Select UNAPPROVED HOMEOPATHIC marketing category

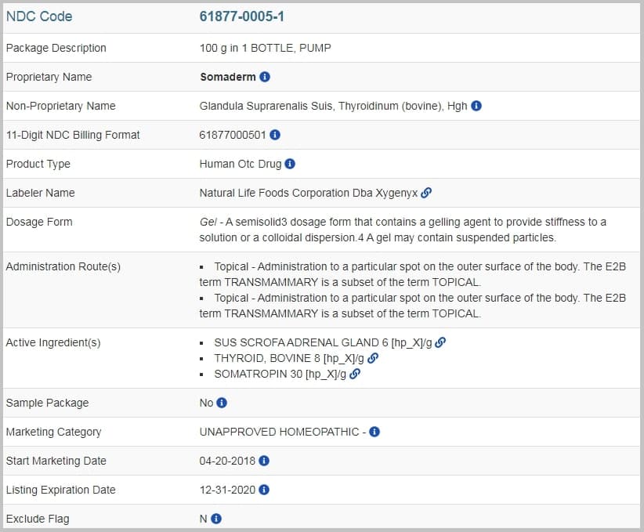(x=279, y=432)
